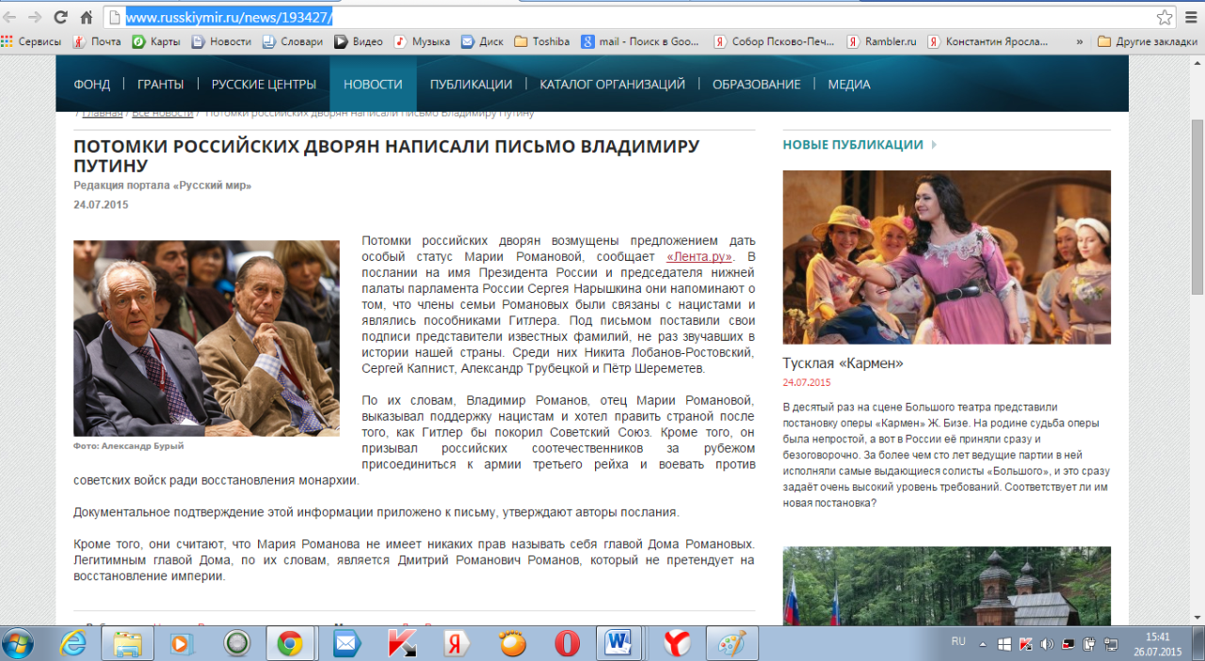Open the Chrome hamburger menu
Viewport: 1205px width, 661px height.
point(1192,17)
